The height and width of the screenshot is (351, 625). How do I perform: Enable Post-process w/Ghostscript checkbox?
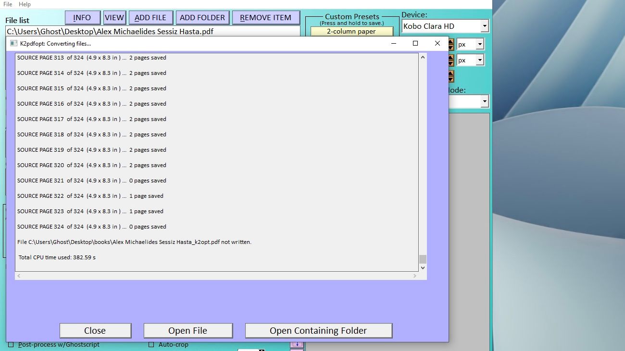pyautogui.click(x=11, y=344)
